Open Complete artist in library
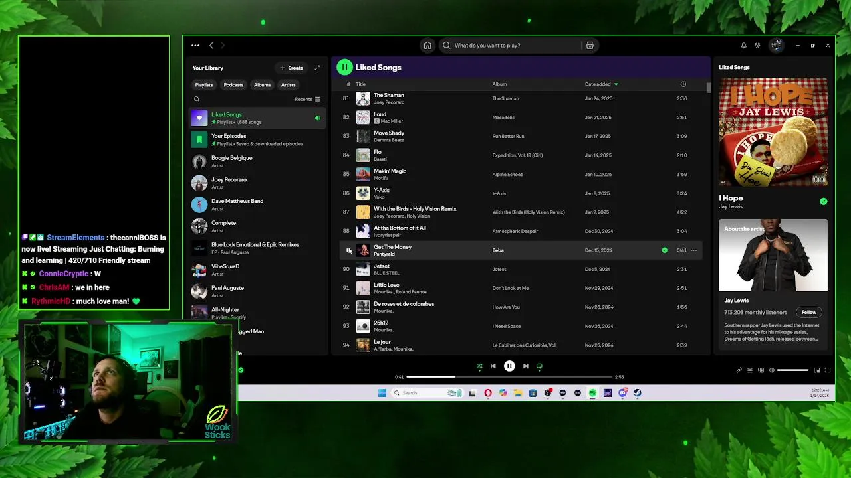The height and width of the screenshot is (478, 851). [x=257, y=226]
